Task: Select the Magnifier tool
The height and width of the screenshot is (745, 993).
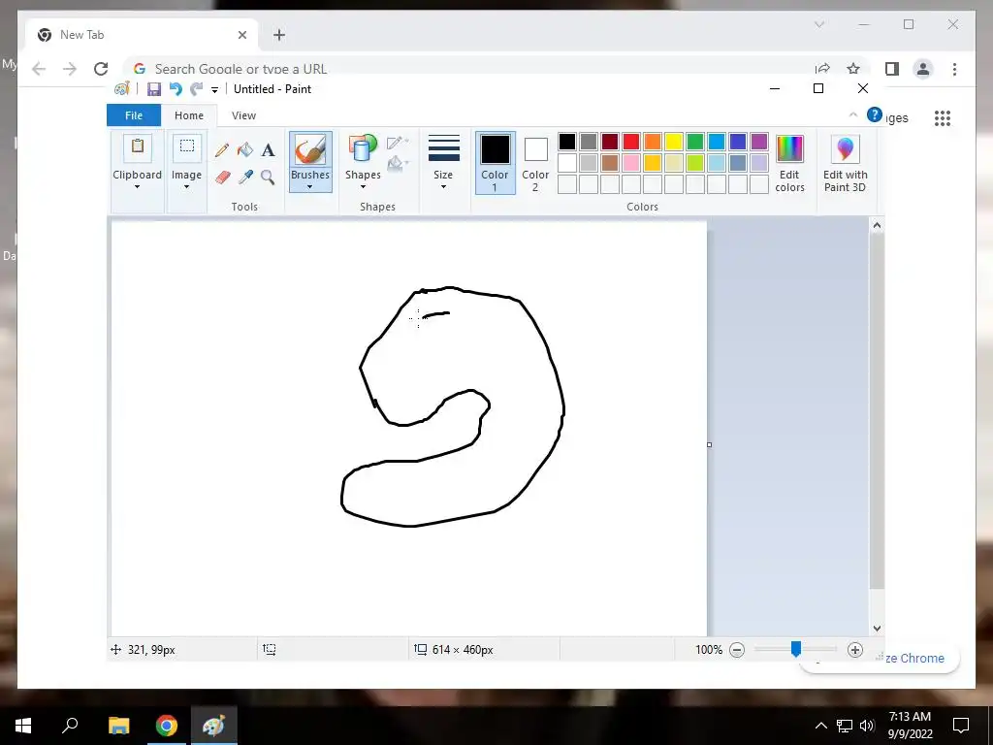Action: coord(268,177)
